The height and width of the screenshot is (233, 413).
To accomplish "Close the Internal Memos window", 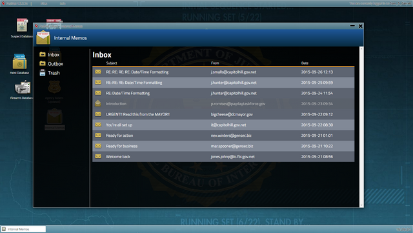I will point(360,26).
